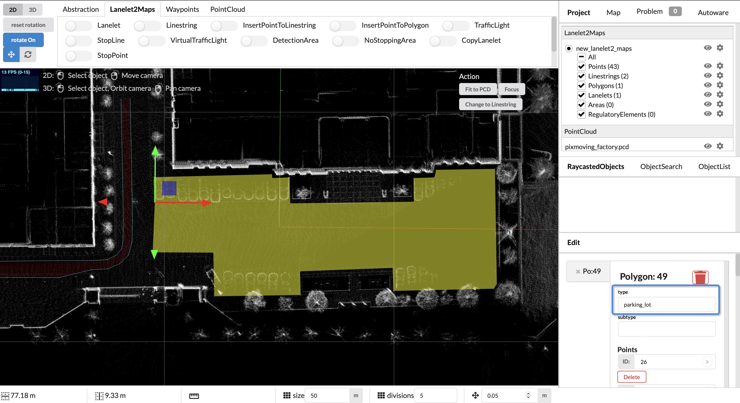The height and width of the screenshot is (403, 740).
Task: Open the Autoware panel
Action: (x=713, y=12)
